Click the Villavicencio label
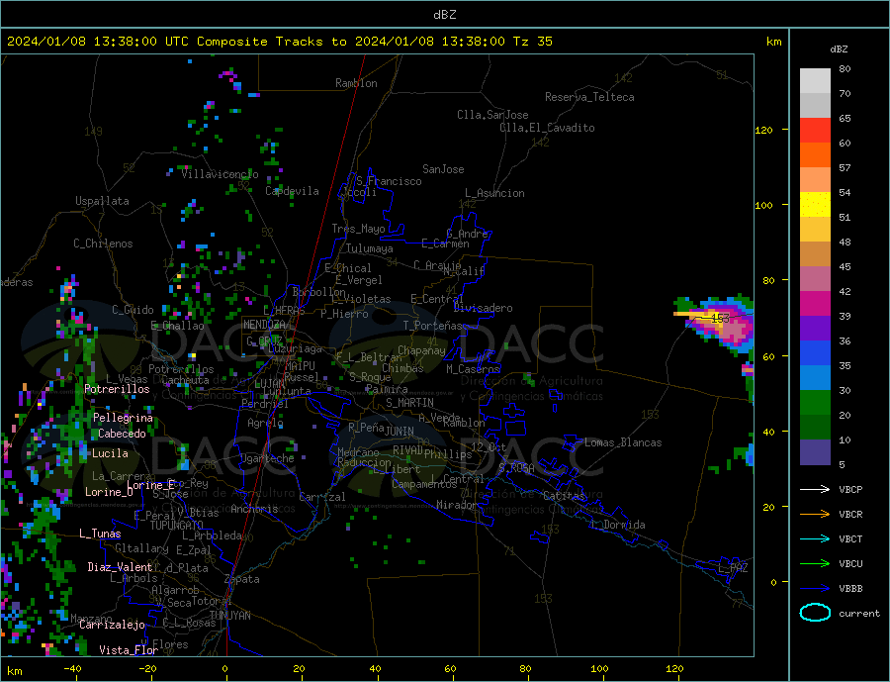Image resolution: width=890 pixels, height=682 pixels. point(220,174)
